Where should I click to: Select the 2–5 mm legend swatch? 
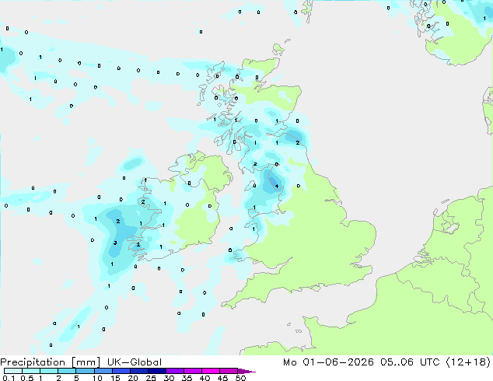tap(67, 371)
